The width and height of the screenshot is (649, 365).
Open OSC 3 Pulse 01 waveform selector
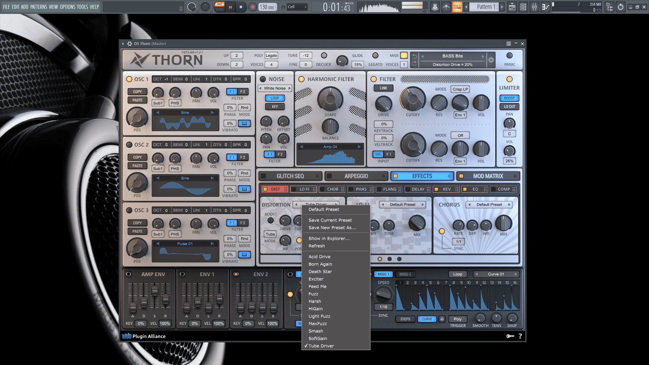[185, 244]
